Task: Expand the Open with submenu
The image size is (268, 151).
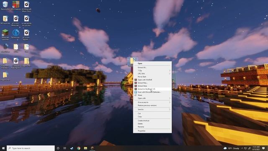Action: point(152,98)
